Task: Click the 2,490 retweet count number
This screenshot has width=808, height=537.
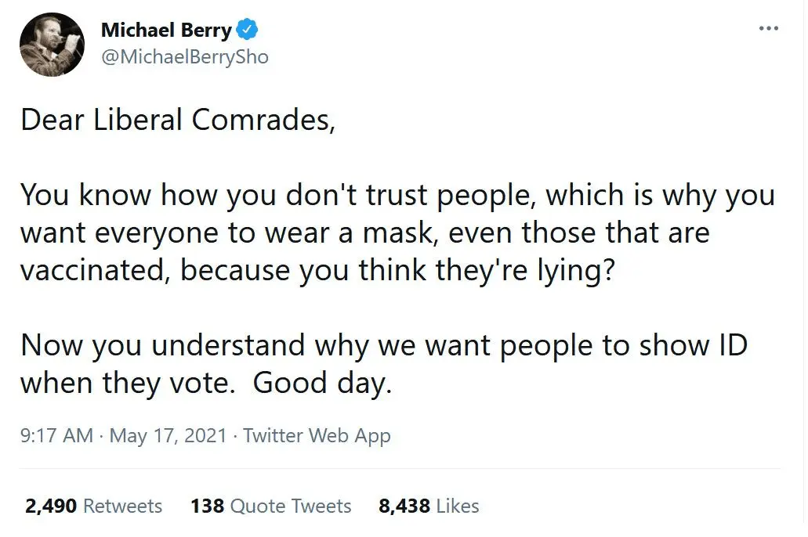Action: [51, 506]
